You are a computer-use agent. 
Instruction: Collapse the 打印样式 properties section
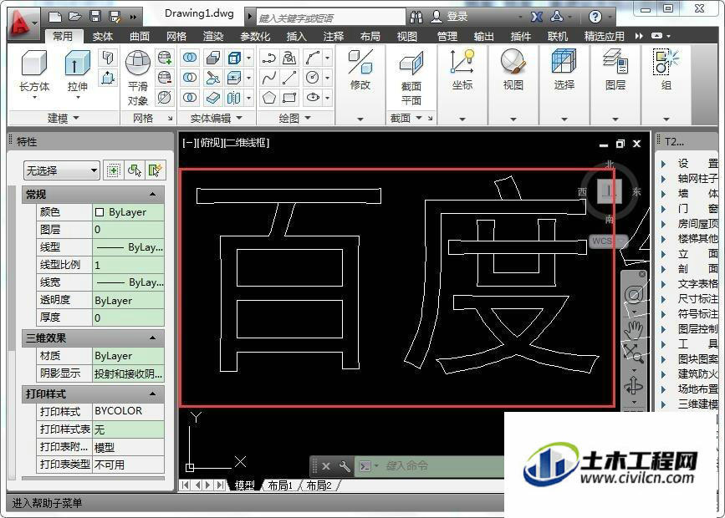(x=152, y=394)
